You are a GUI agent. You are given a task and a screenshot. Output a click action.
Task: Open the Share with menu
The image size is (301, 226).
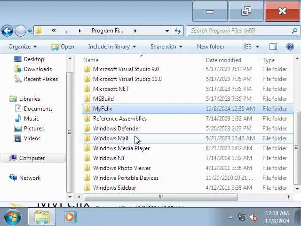click(166, 47)
